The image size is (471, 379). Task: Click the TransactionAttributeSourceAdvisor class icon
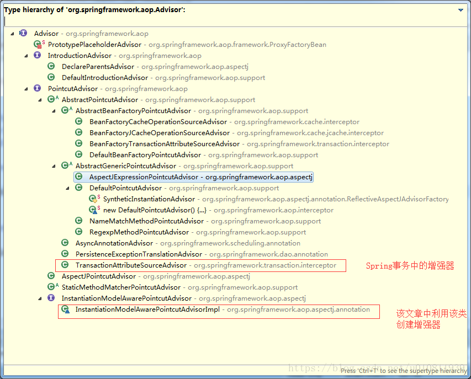pyautogui.click(x=65, y=264)
